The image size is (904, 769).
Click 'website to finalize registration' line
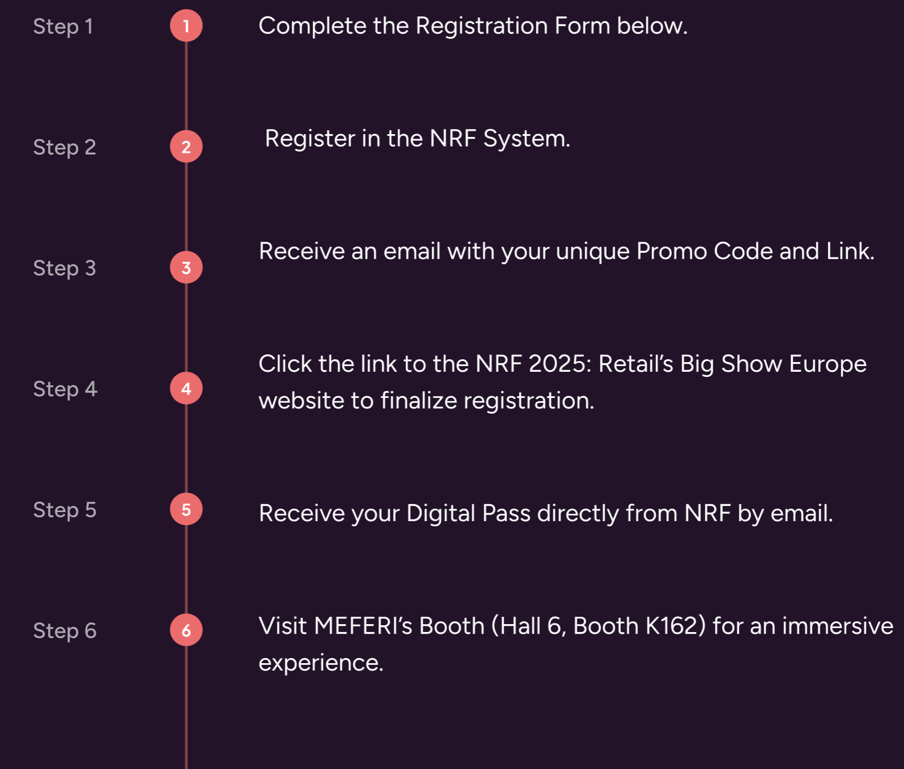click(x=427, y=401)
